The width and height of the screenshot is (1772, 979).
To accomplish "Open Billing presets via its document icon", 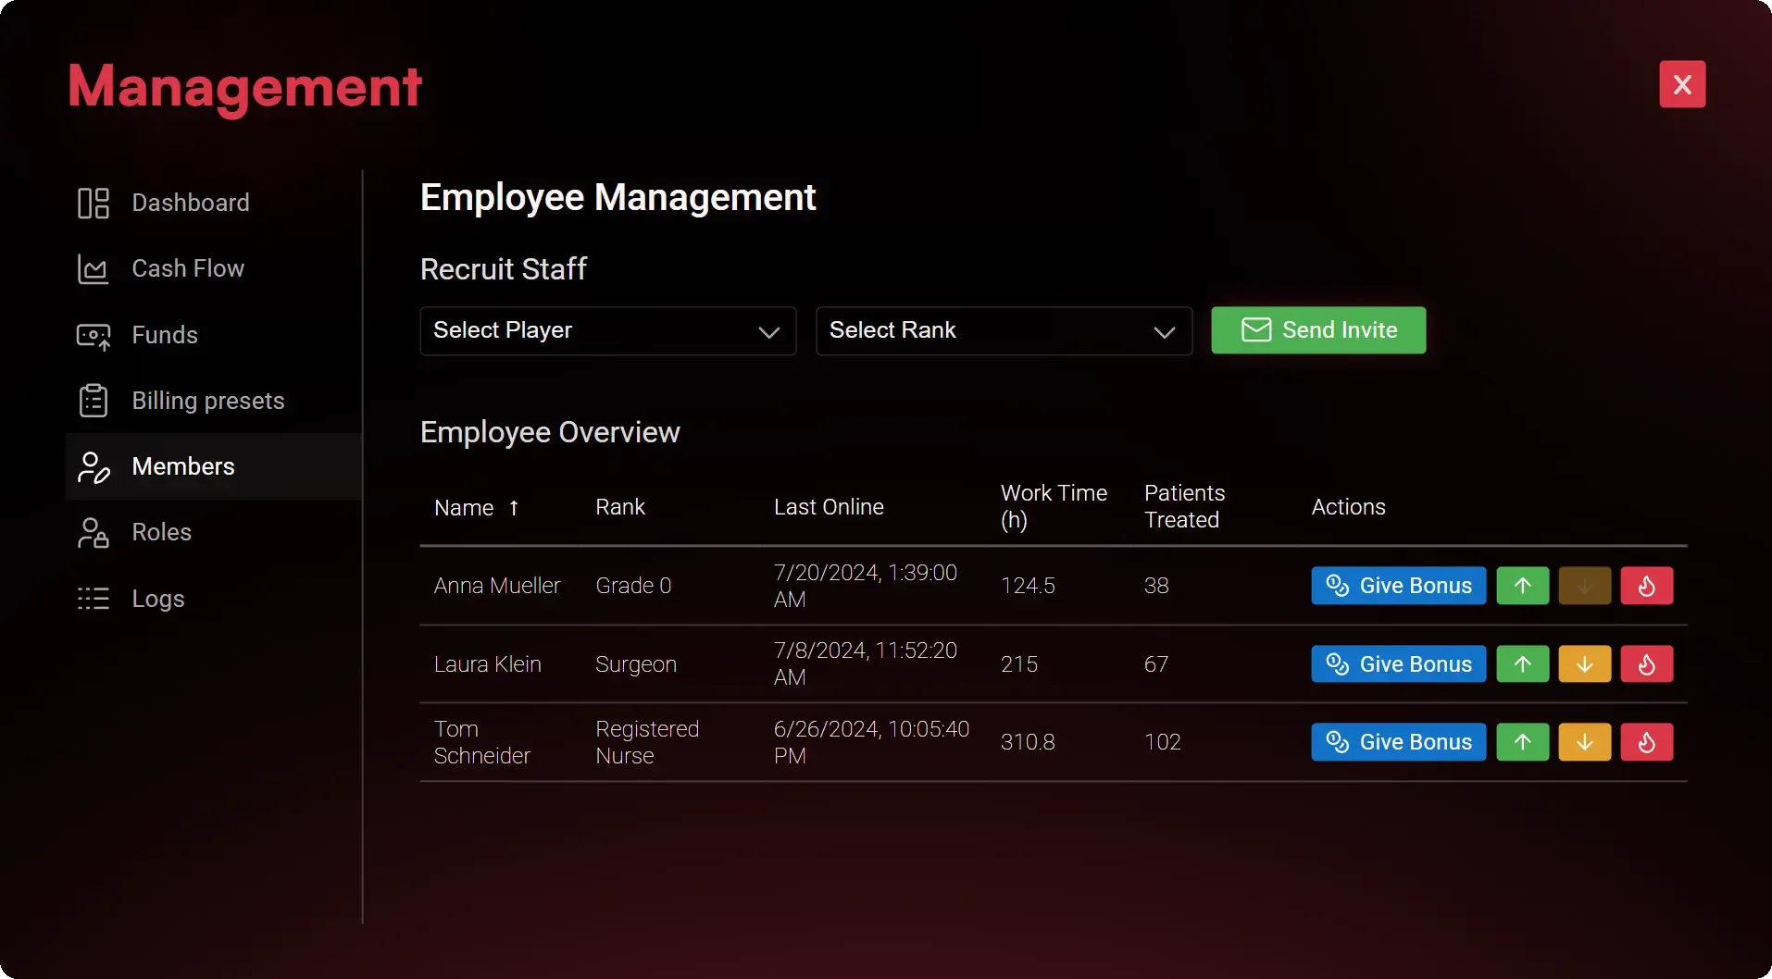I will click(x=94, y=401).
